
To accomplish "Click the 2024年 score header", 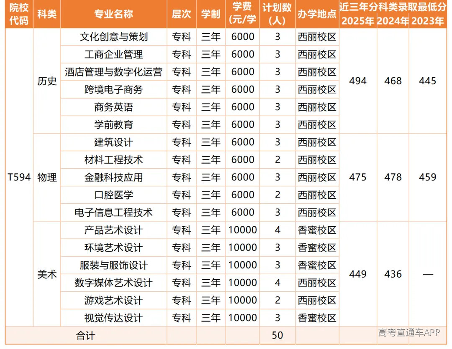I will pos(393,21).
